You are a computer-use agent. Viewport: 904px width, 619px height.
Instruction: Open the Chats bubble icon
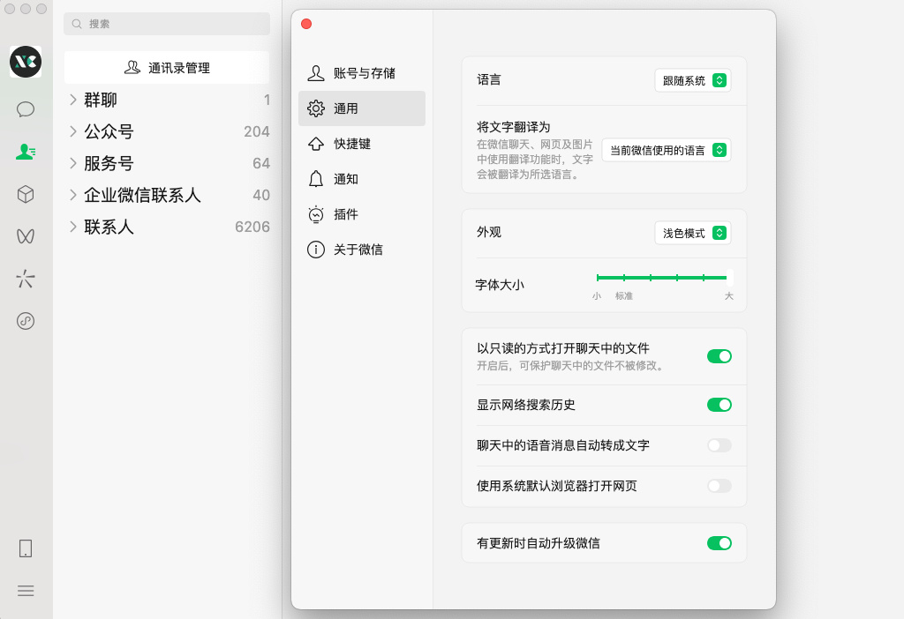click(x=26, y=108)
